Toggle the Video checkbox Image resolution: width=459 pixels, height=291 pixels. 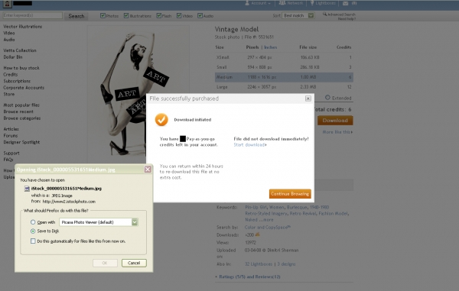[x=179, y=15]
